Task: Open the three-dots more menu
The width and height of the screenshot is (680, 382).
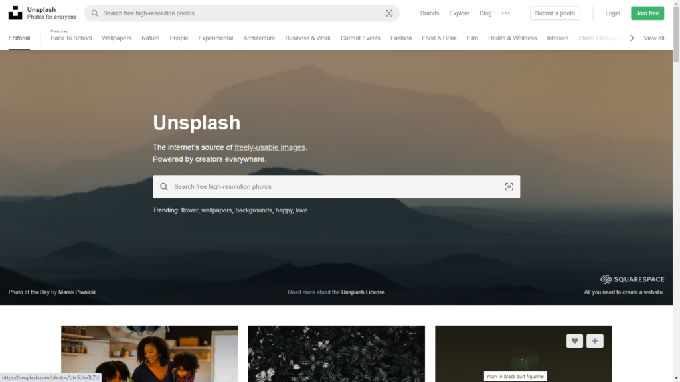Action: pos(505,13)
